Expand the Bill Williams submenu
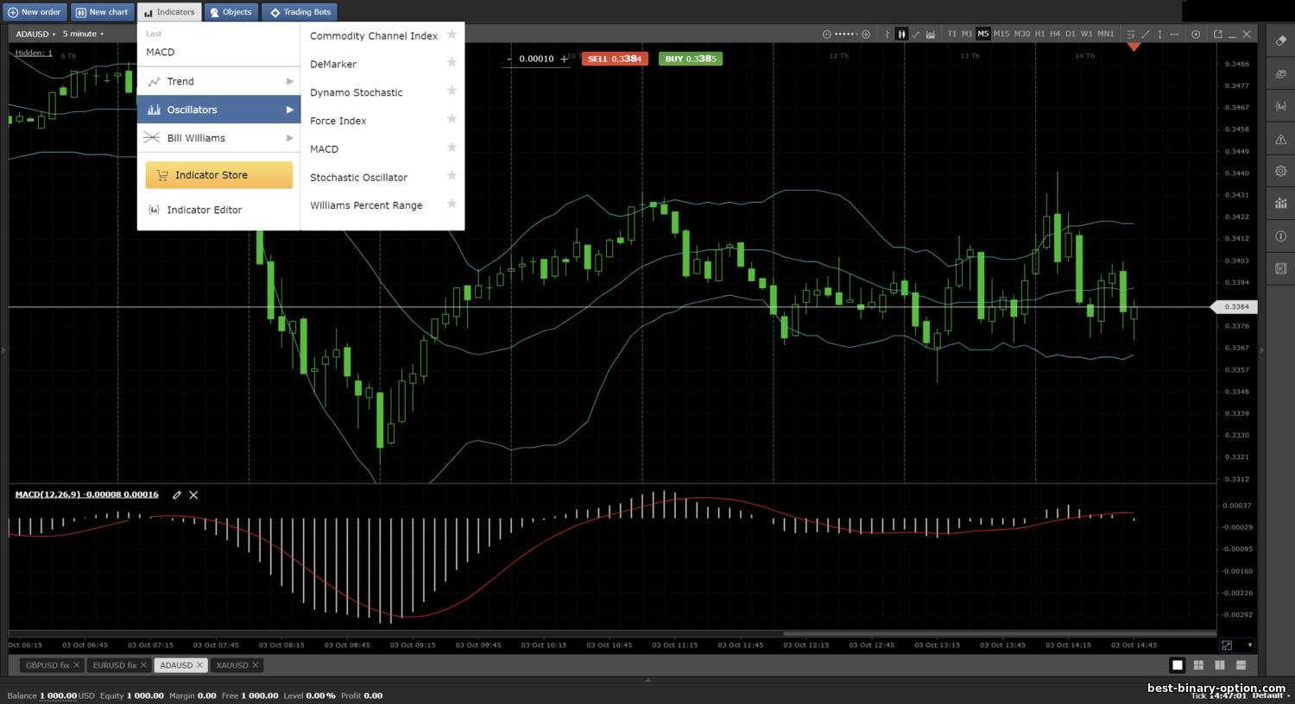This screenshot has width=1295, height=704. coord(218,138)
